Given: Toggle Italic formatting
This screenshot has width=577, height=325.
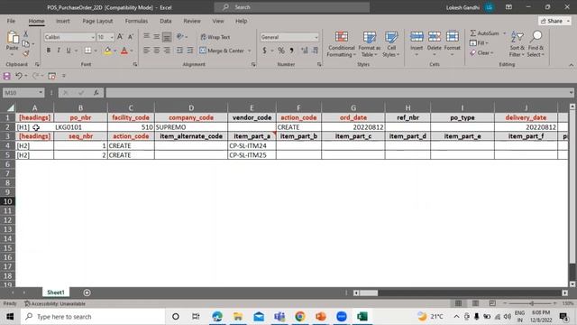Looking at the screenshot, I should [58, 51].
